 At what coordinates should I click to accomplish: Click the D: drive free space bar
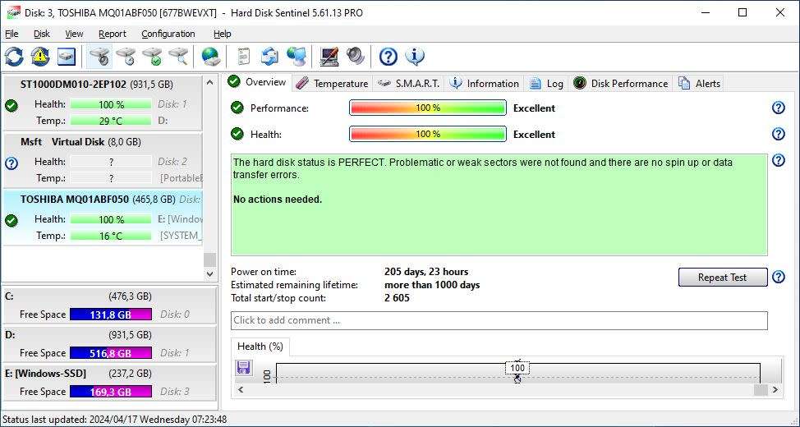(x=111, y=353)
